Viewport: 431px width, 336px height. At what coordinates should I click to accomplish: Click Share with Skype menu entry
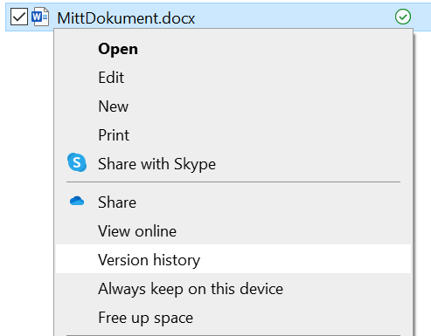233,164
